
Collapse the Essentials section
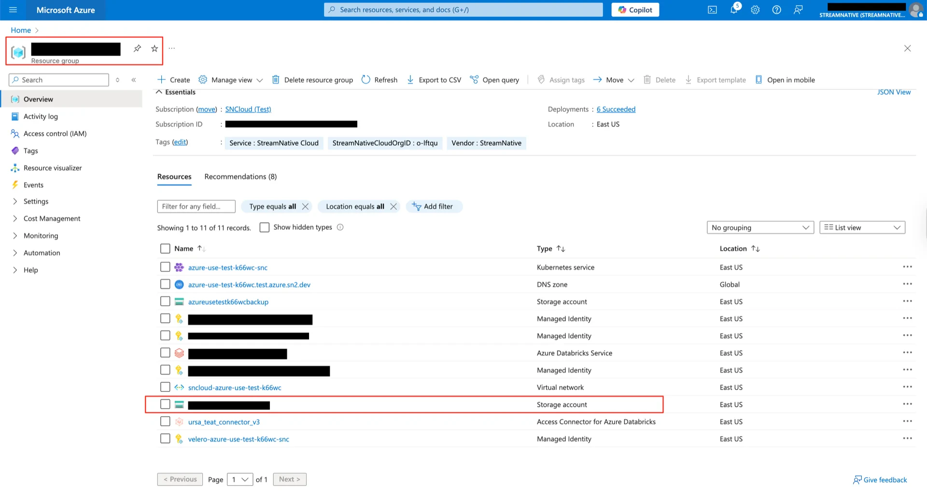[175, 92]
